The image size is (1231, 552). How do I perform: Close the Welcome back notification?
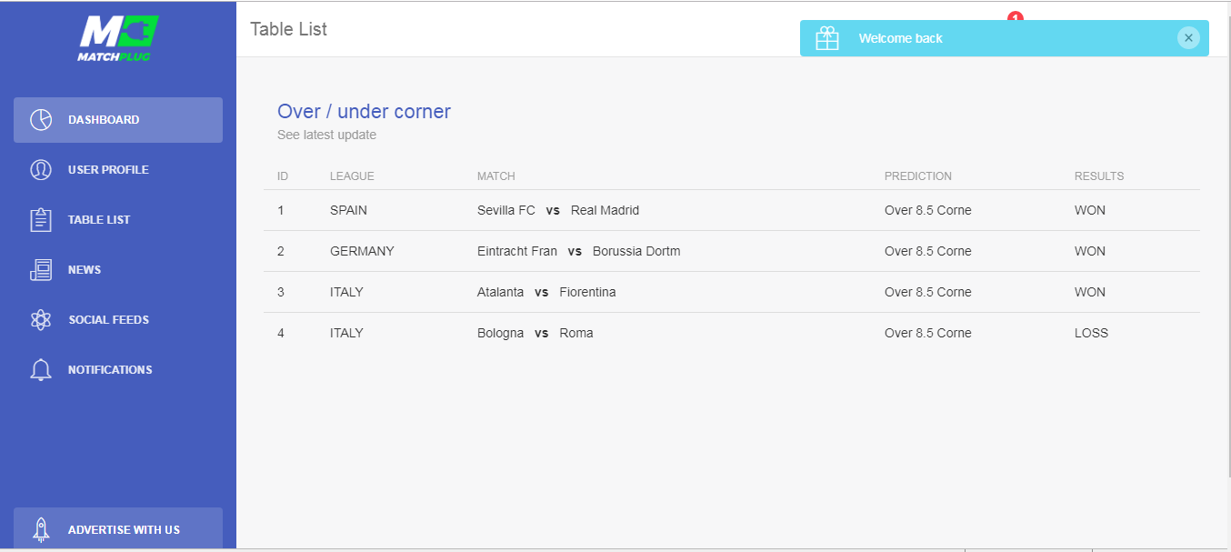(1188, 38)
